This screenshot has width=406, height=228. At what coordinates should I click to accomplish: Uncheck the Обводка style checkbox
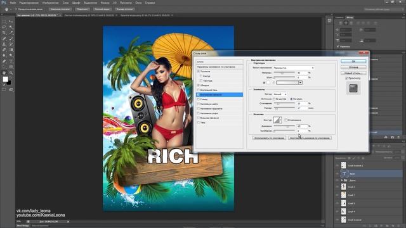tap(199, 85)
